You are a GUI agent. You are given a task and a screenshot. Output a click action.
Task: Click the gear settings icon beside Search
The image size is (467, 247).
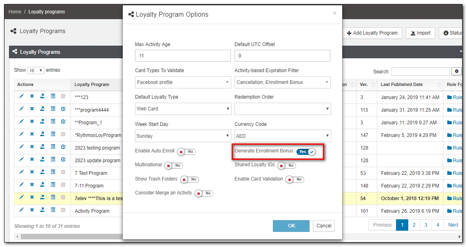coord(457,71)
